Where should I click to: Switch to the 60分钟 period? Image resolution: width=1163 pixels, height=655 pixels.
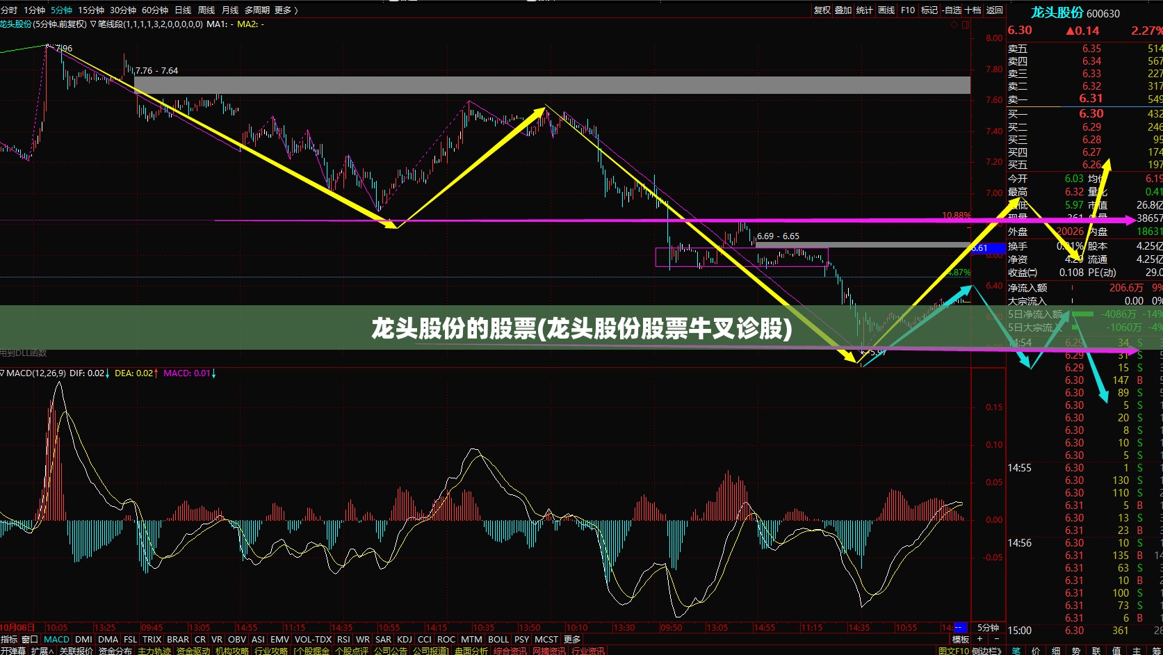(x=155, y=10)
